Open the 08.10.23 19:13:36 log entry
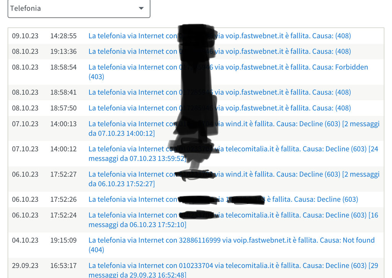Image resolution: width=392 pixels, height=278 pixels. click(x=219, y=51)
